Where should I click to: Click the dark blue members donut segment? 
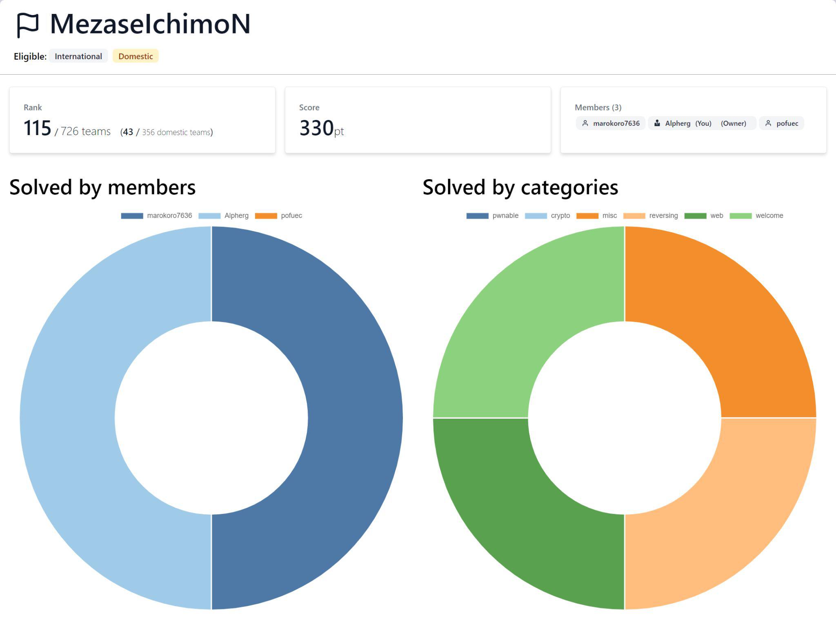point(355,418)
